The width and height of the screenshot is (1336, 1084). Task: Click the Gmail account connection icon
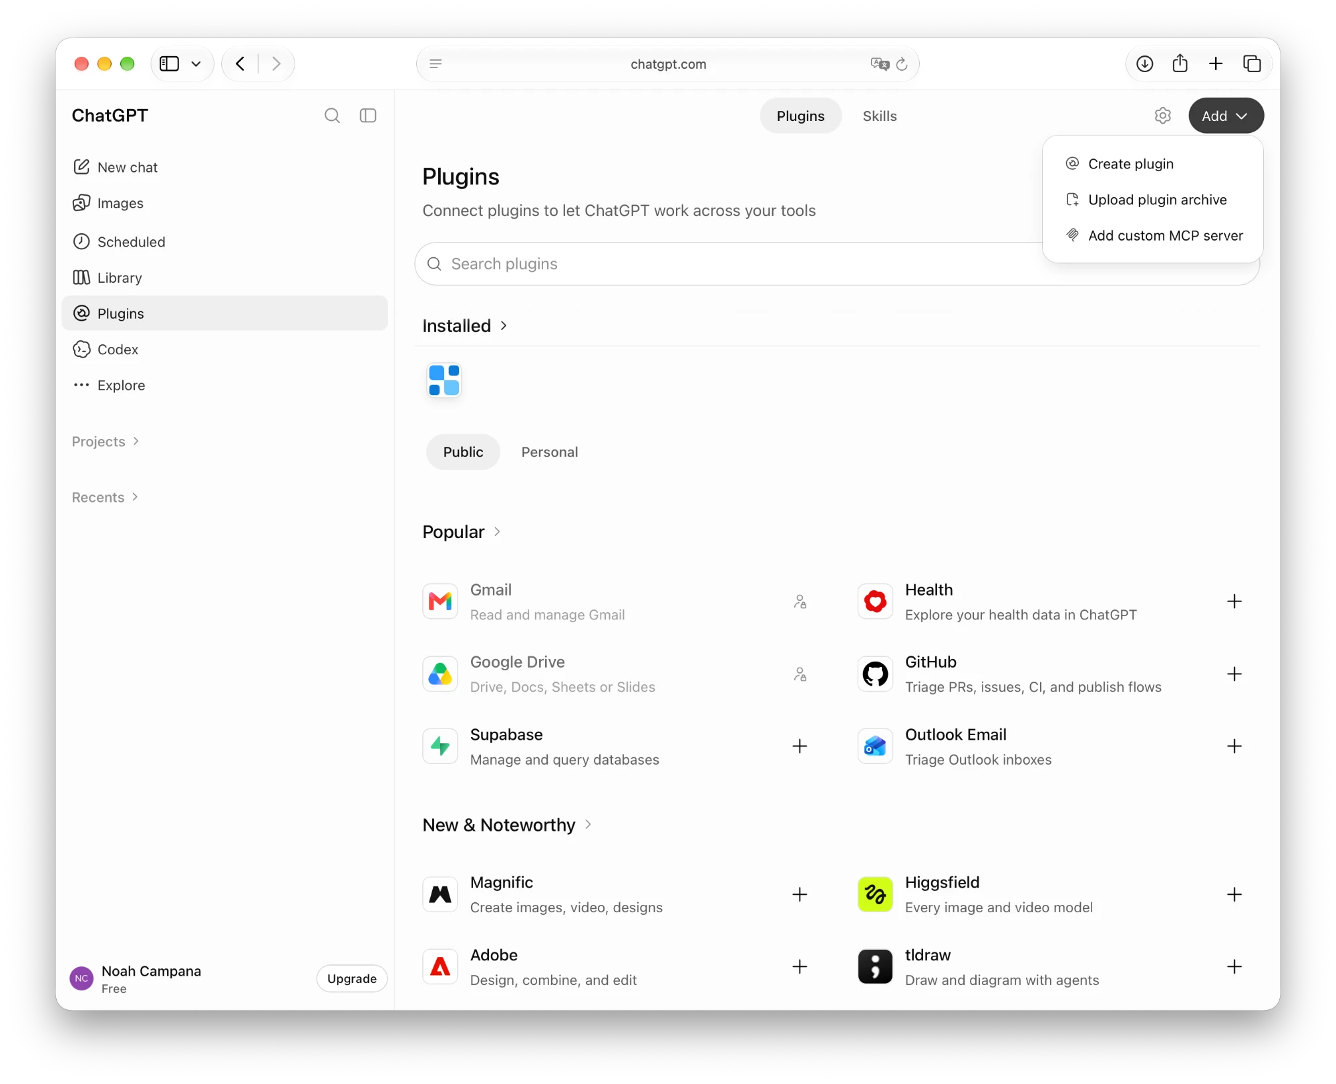800,601
